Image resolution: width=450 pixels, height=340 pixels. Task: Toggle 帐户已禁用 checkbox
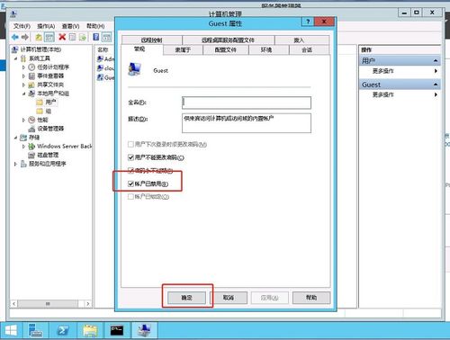tap(130, 183)
